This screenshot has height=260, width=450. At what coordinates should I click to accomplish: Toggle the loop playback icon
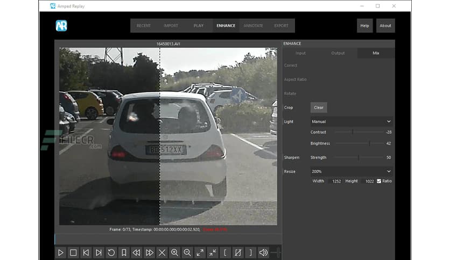pos(111,252)
